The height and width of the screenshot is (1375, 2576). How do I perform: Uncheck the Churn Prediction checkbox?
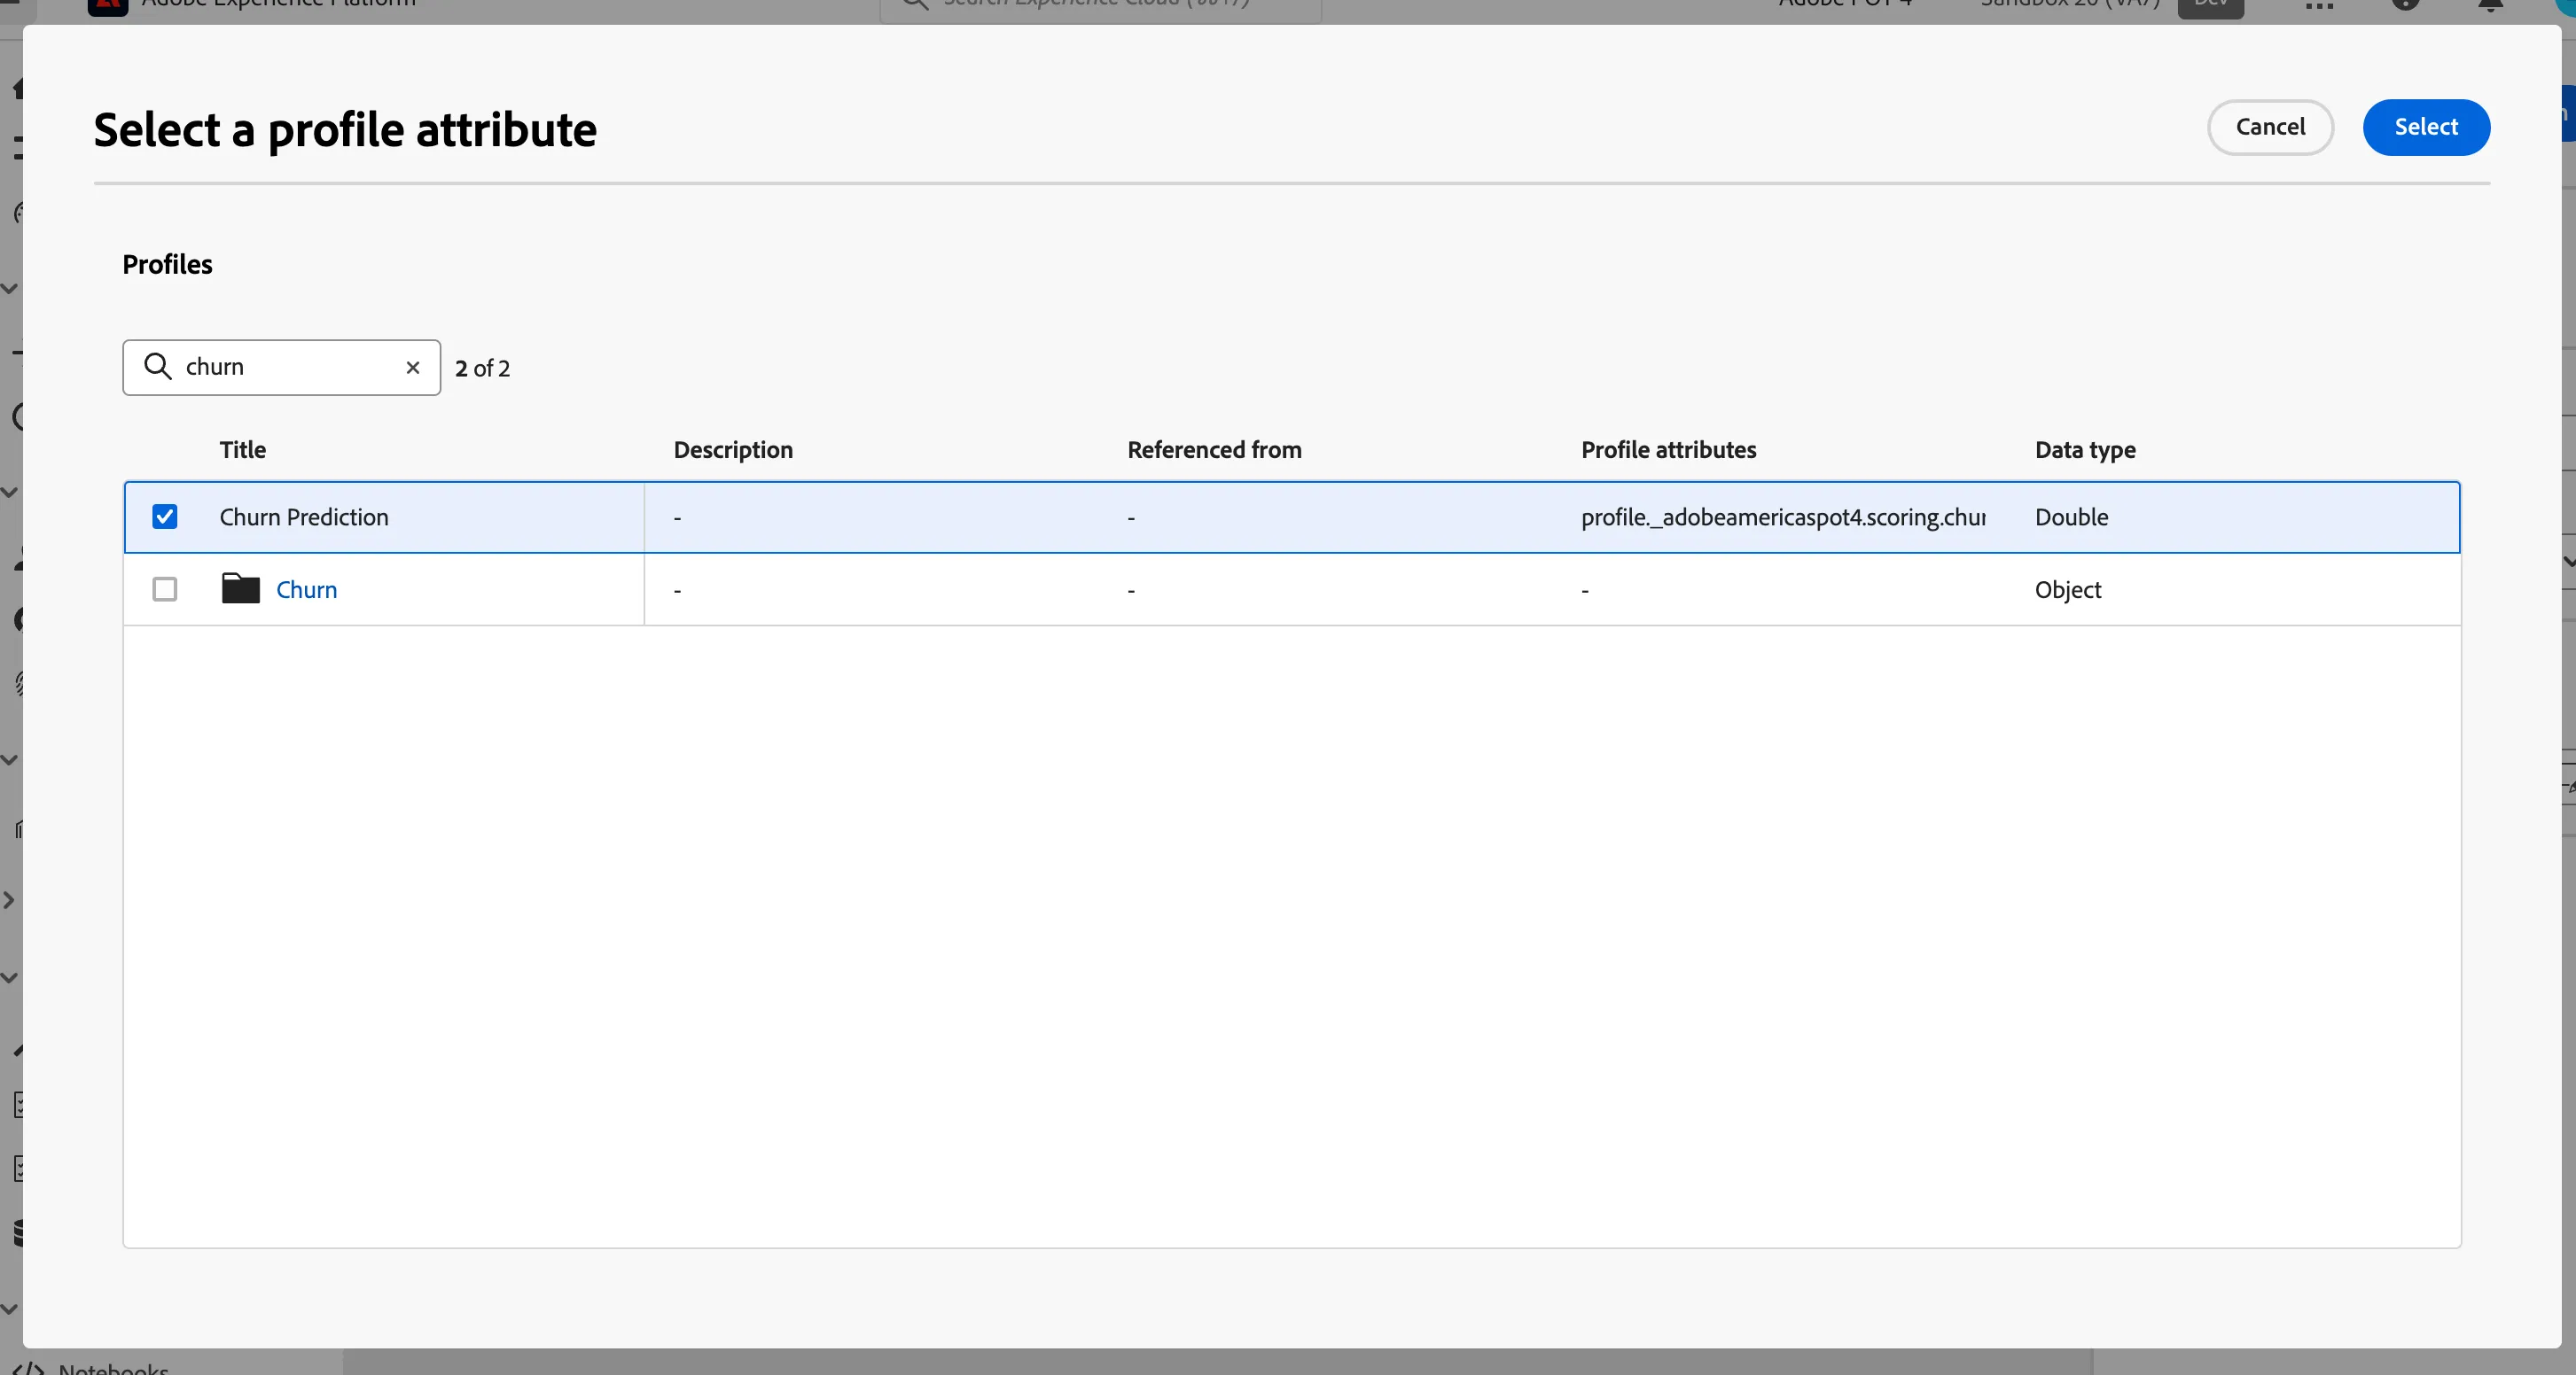coord(165,517)
